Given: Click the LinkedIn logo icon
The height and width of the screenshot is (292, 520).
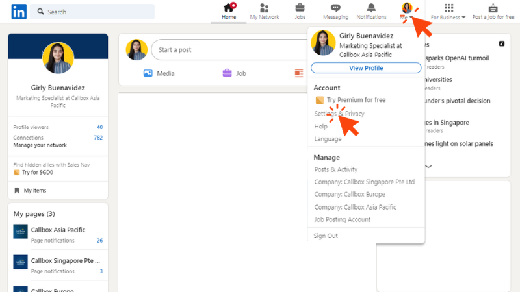Looking at the screenshot, I should coord(19,12).
